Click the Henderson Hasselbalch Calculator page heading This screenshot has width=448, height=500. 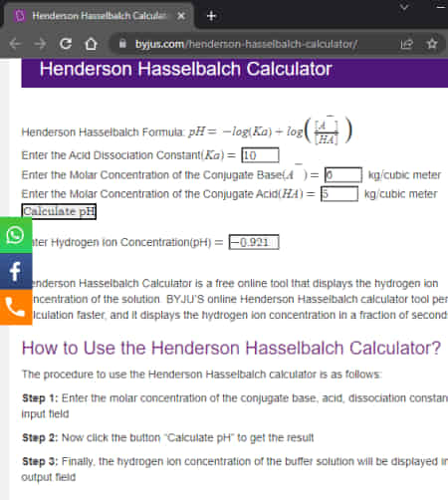pos(186,69)
